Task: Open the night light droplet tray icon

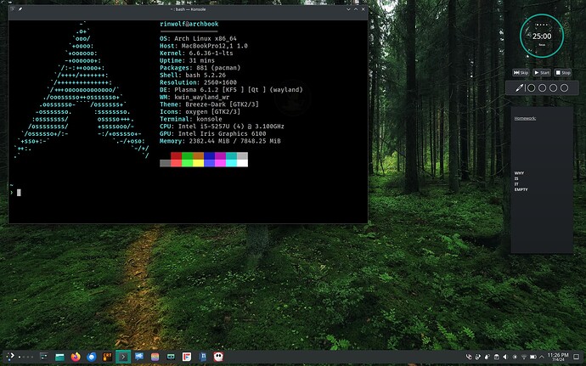Action: 487,357
